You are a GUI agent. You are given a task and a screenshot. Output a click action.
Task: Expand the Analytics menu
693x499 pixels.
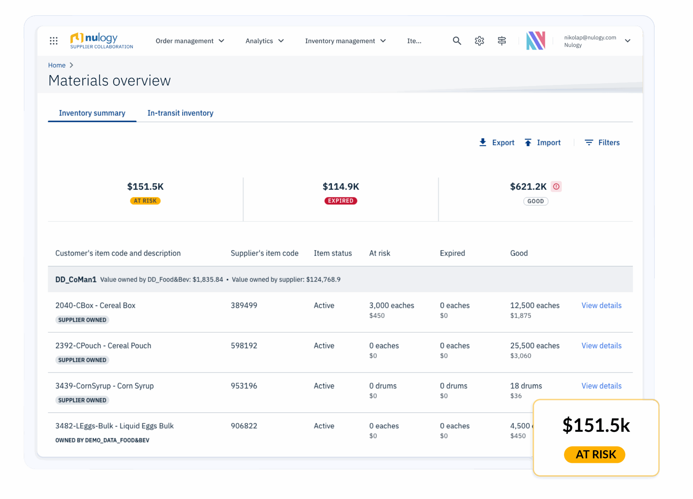click(265, 41)
